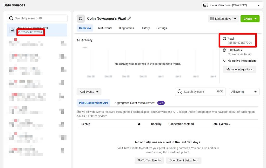Click the Connection Method column header
The height and width of the screenshot is (168, 266).
coord(181,124)
